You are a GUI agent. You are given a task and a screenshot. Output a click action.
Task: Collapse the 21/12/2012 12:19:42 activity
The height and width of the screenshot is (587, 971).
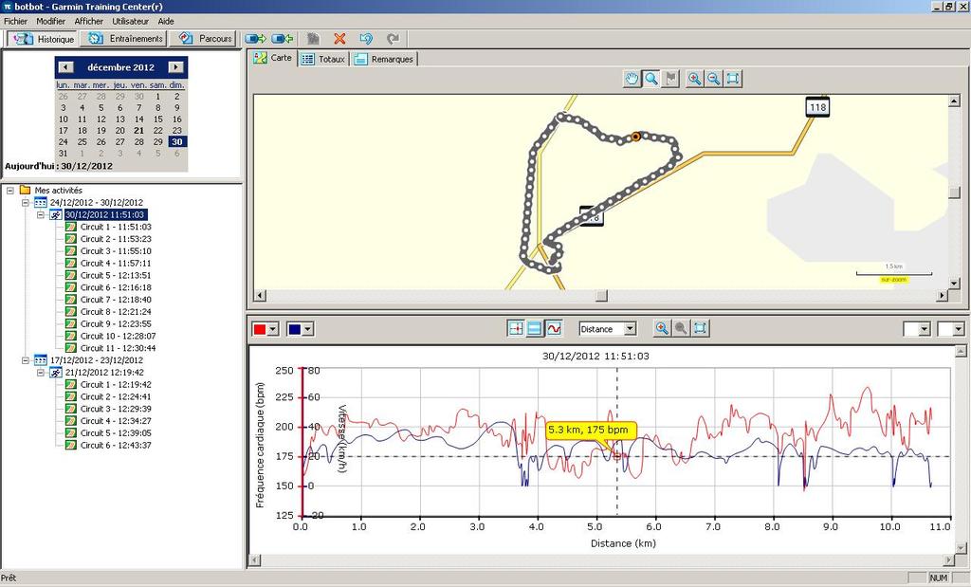pos(41,373)
